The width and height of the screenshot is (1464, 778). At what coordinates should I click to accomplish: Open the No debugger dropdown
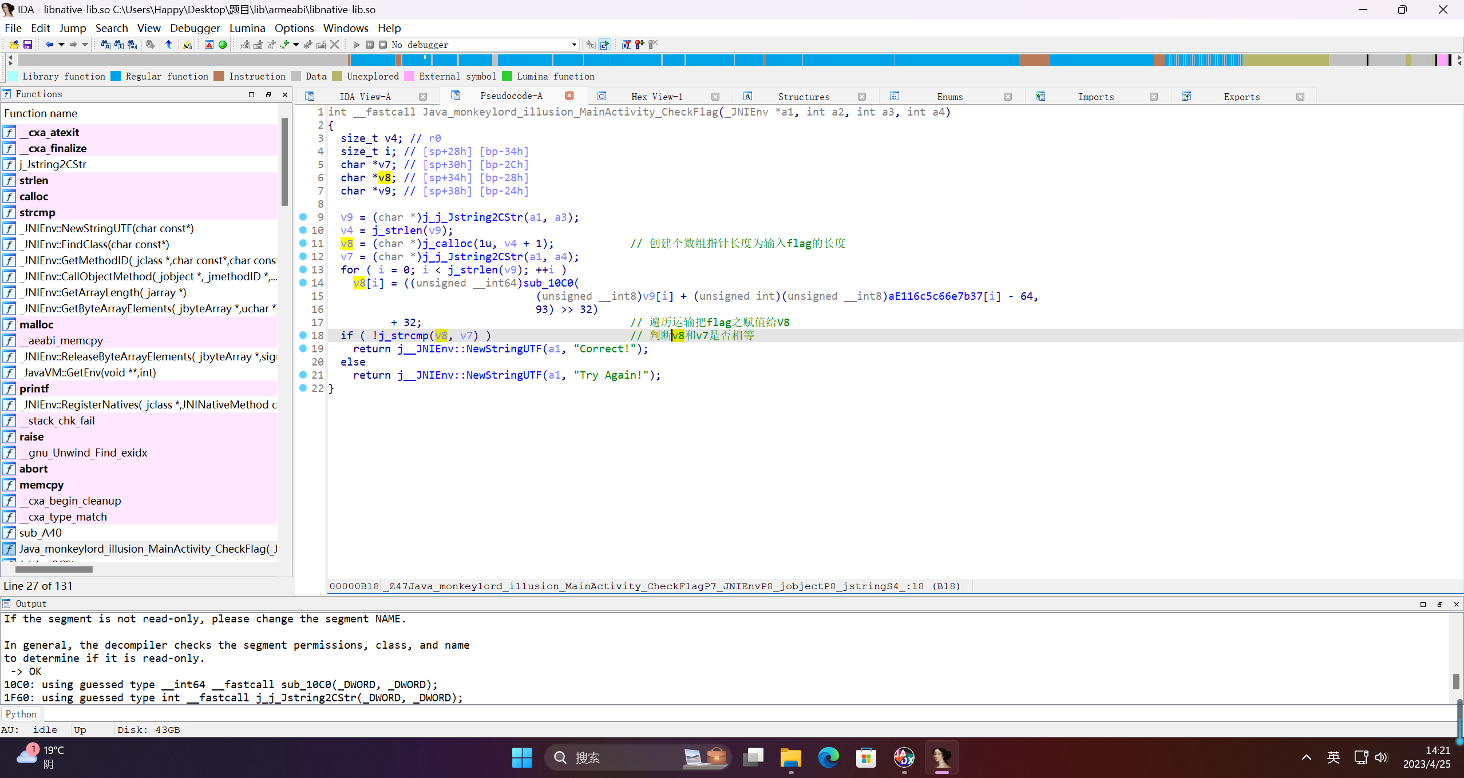tap(573, 45)
